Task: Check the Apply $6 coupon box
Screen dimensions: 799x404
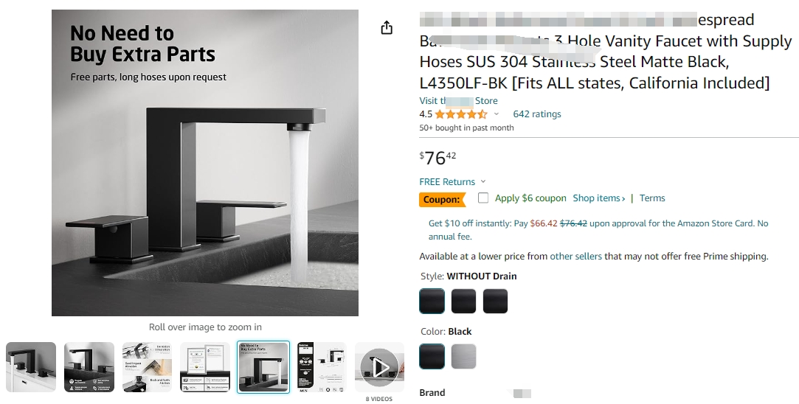Action: pyautogui.click(x=483, y=198)
